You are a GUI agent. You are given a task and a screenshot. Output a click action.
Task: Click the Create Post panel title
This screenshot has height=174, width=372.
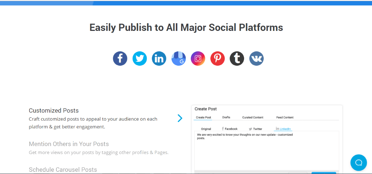pos(206,109)
